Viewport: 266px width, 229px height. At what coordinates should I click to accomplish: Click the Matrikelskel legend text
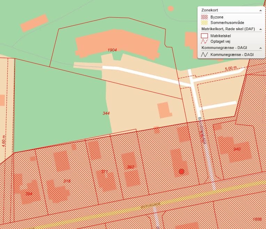coord(221,35)
